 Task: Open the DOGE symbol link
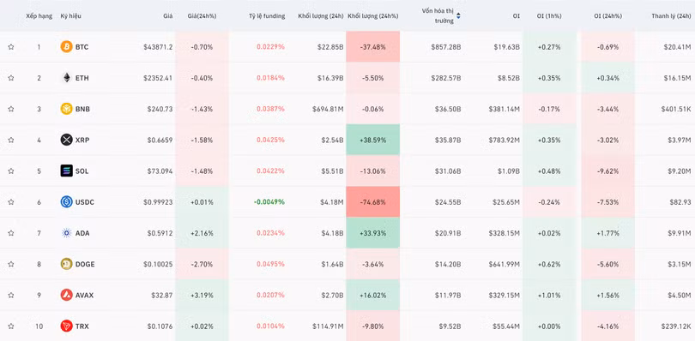click(85, 264)
